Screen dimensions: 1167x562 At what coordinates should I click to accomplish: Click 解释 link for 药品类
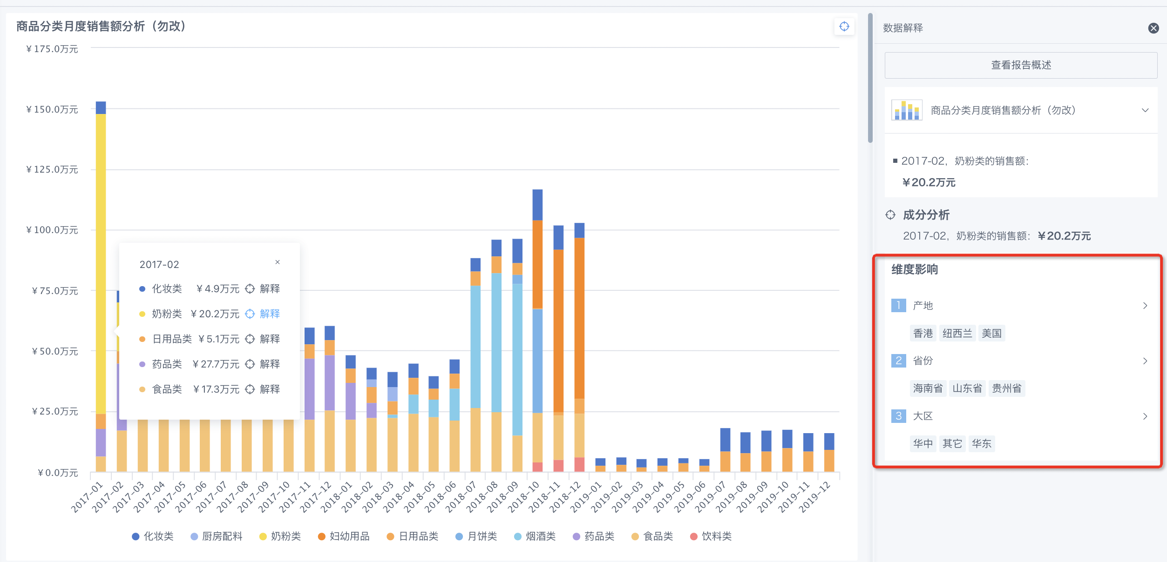(x=270, y=364)
